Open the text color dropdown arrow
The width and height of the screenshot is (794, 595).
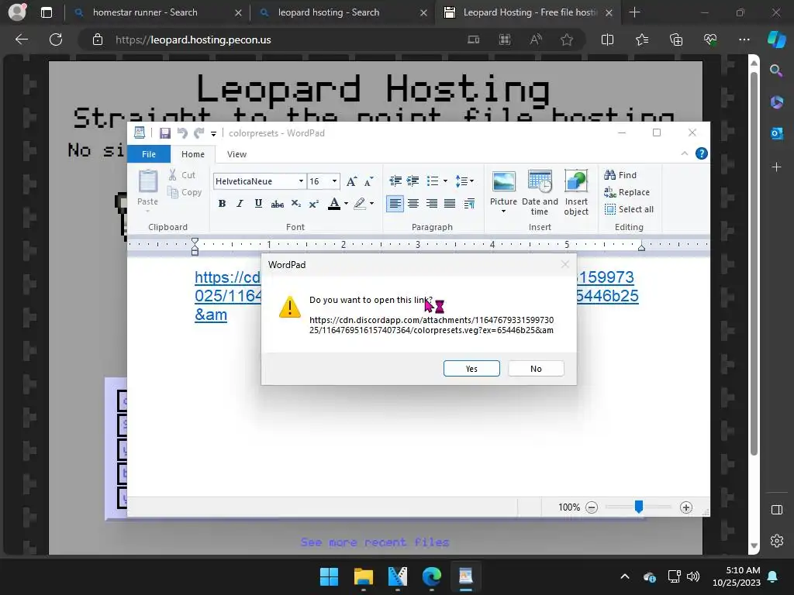point(347,204)
